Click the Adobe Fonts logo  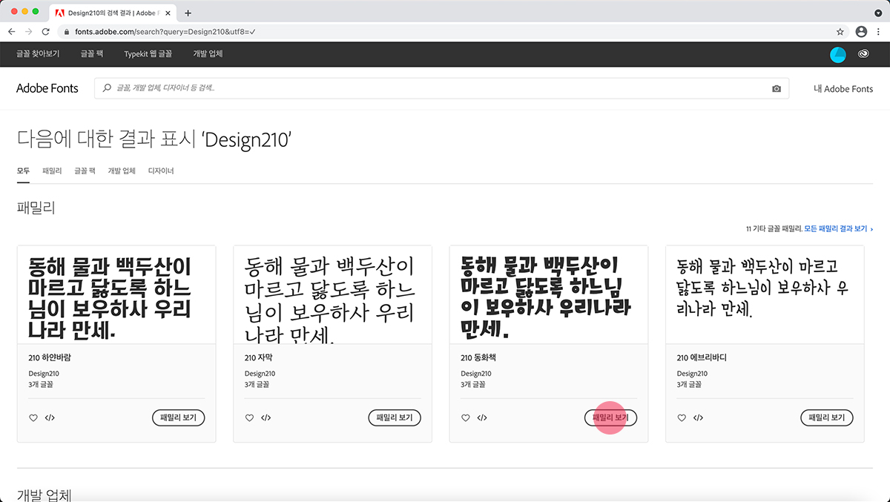[47, 88]
